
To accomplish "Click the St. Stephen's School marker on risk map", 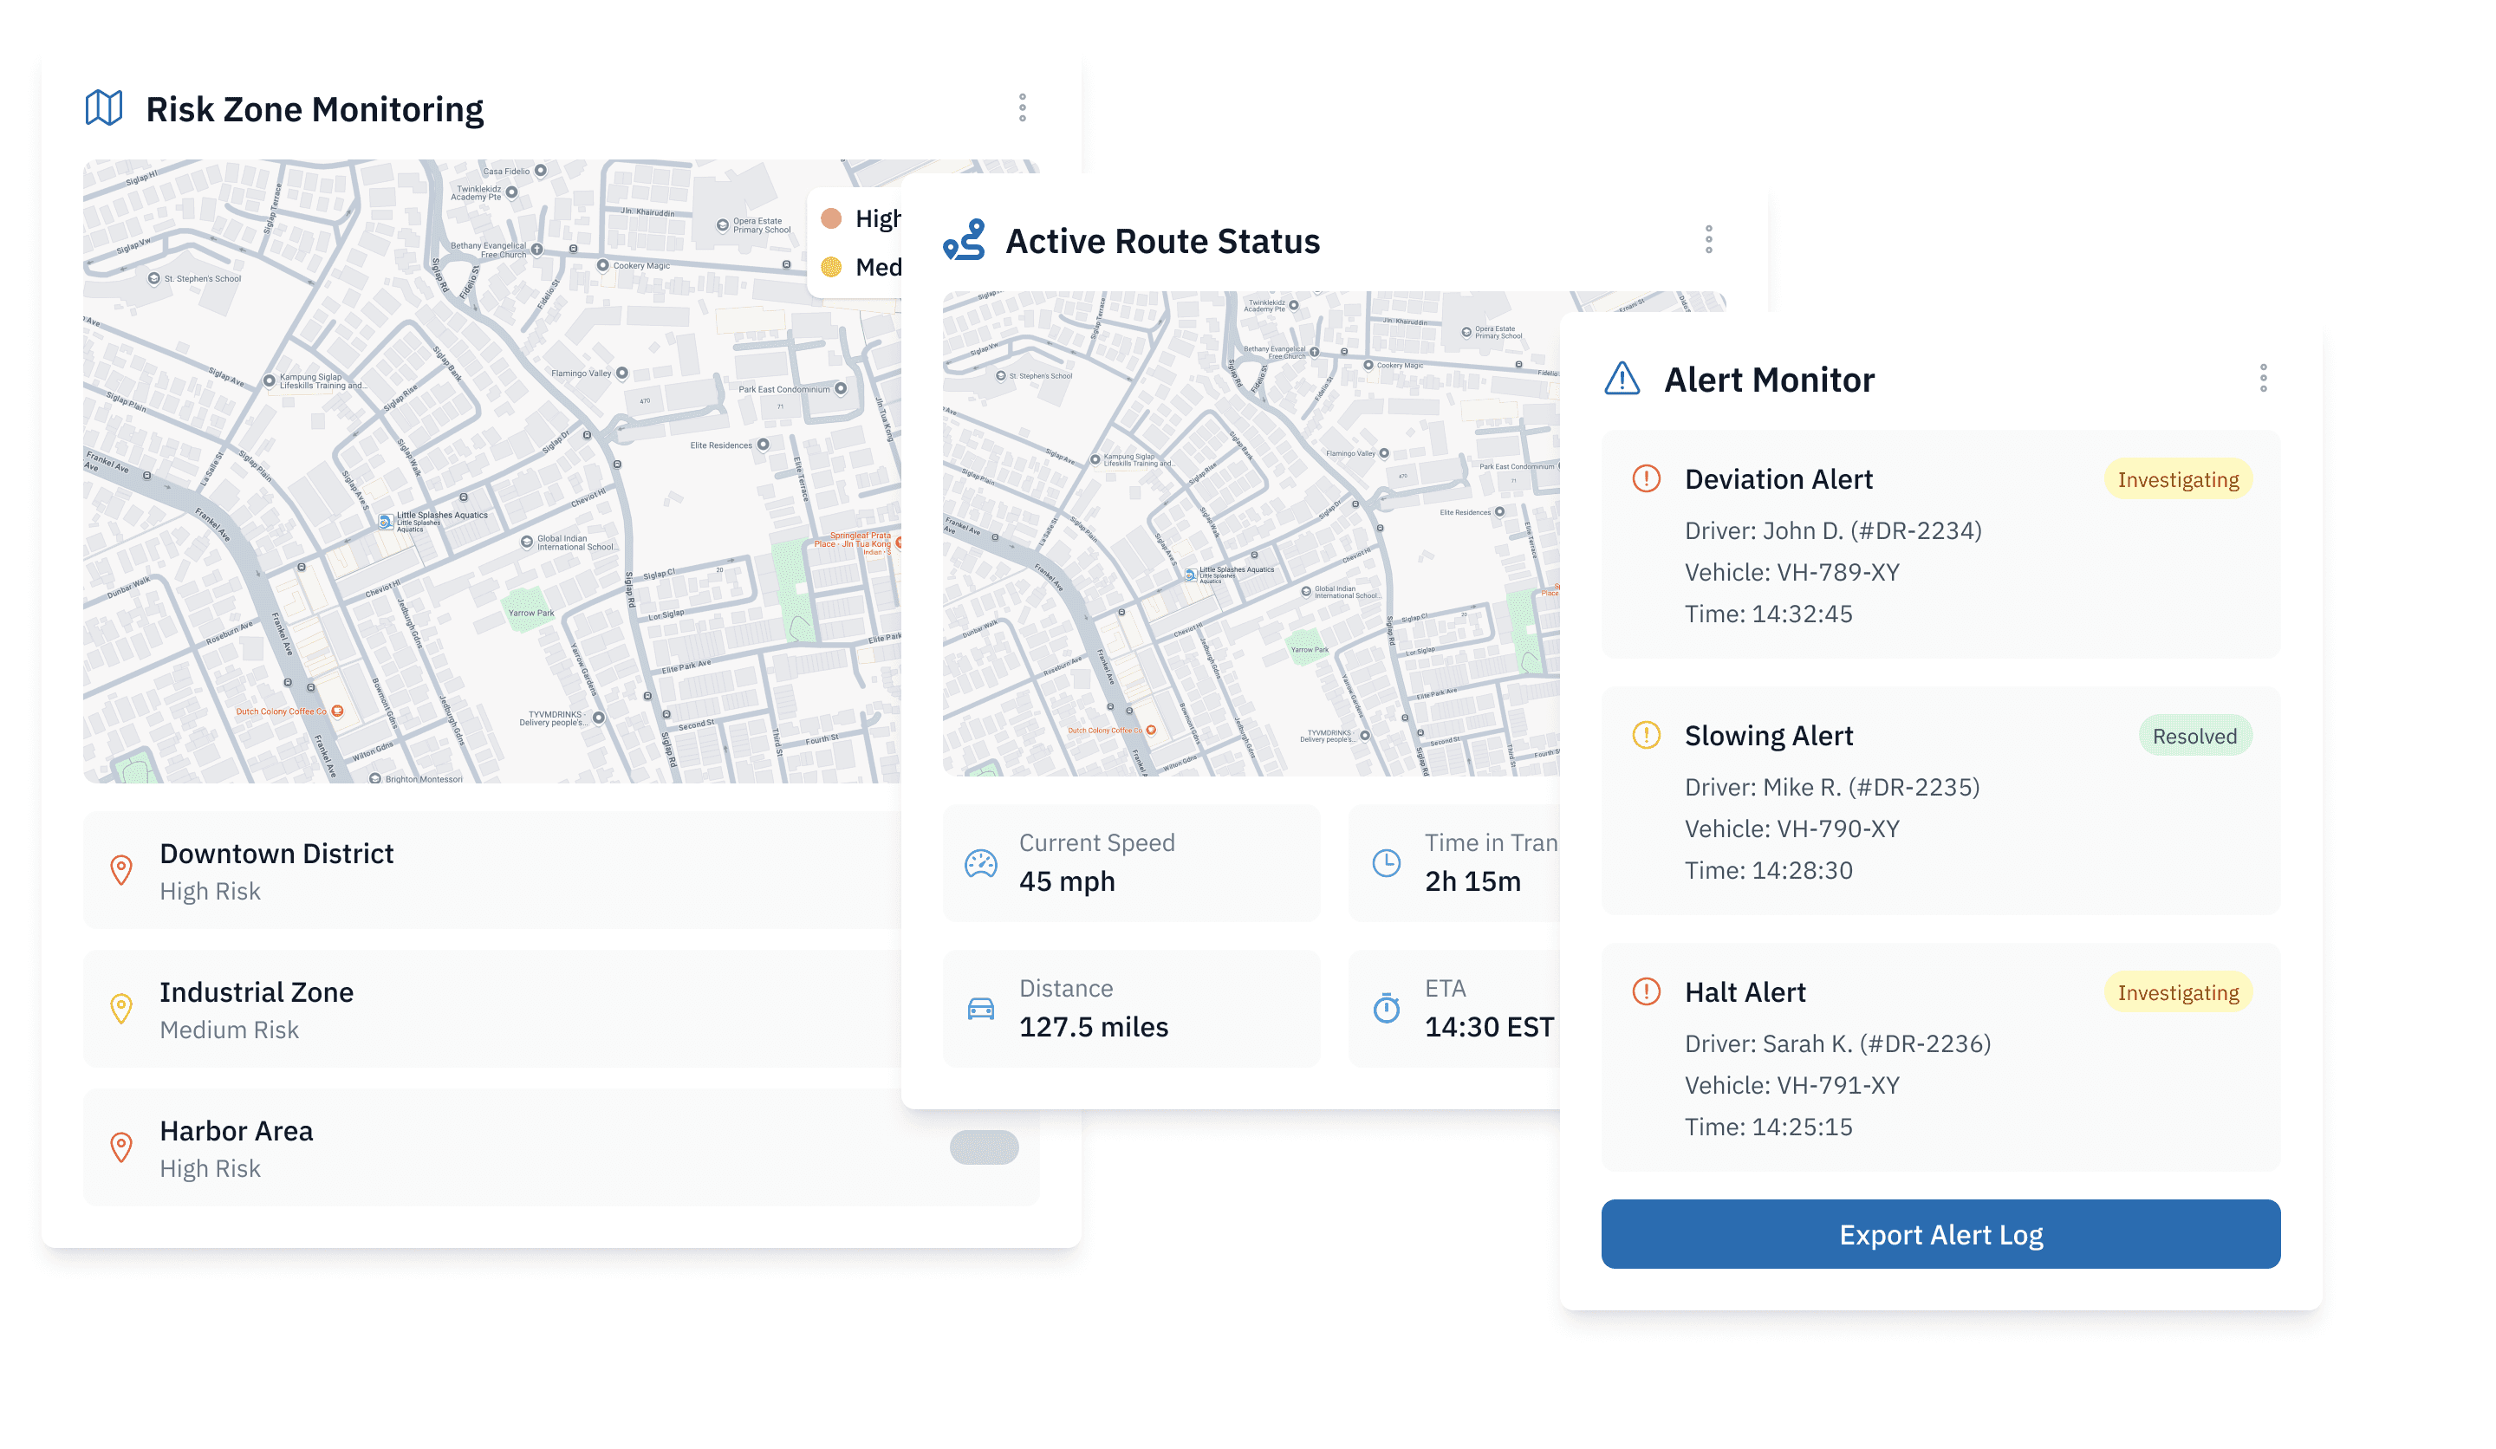I will 153,278.
